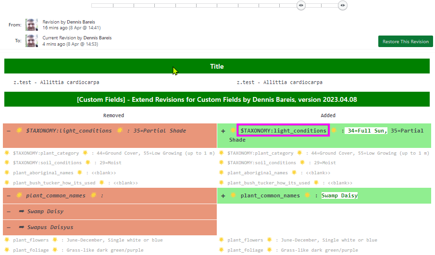Click the minus sign beside removed plant_common_names
Image resolution: width=435 pixels, height=255 pixels.
tap(9, 195)
